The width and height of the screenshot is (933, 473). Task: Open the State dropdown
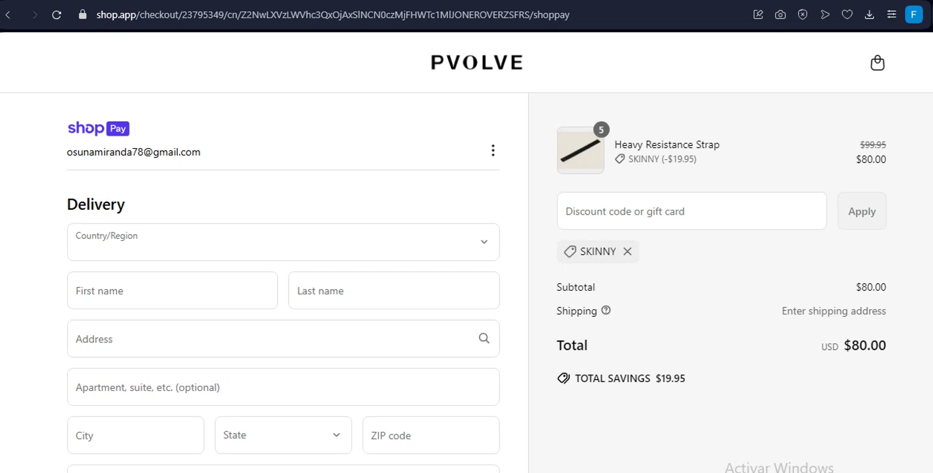(x=283, y=435)
